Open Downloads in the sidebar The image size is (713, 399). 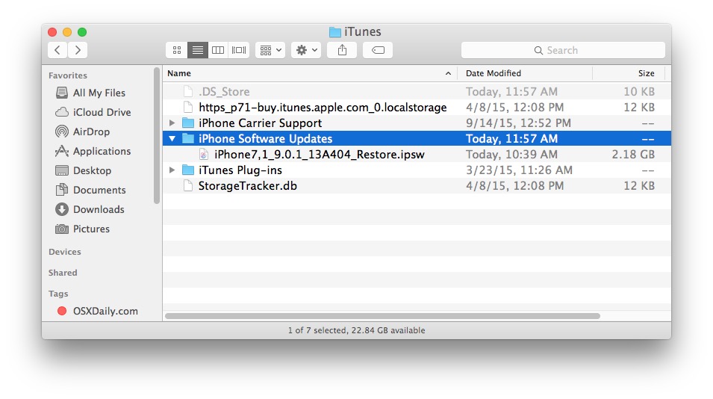point(98,209)
